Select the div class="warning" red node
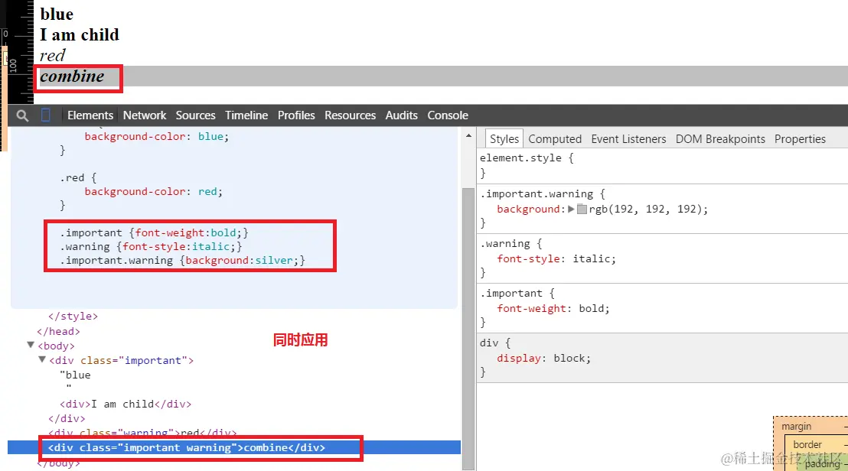848x471 pixels. 142,434
